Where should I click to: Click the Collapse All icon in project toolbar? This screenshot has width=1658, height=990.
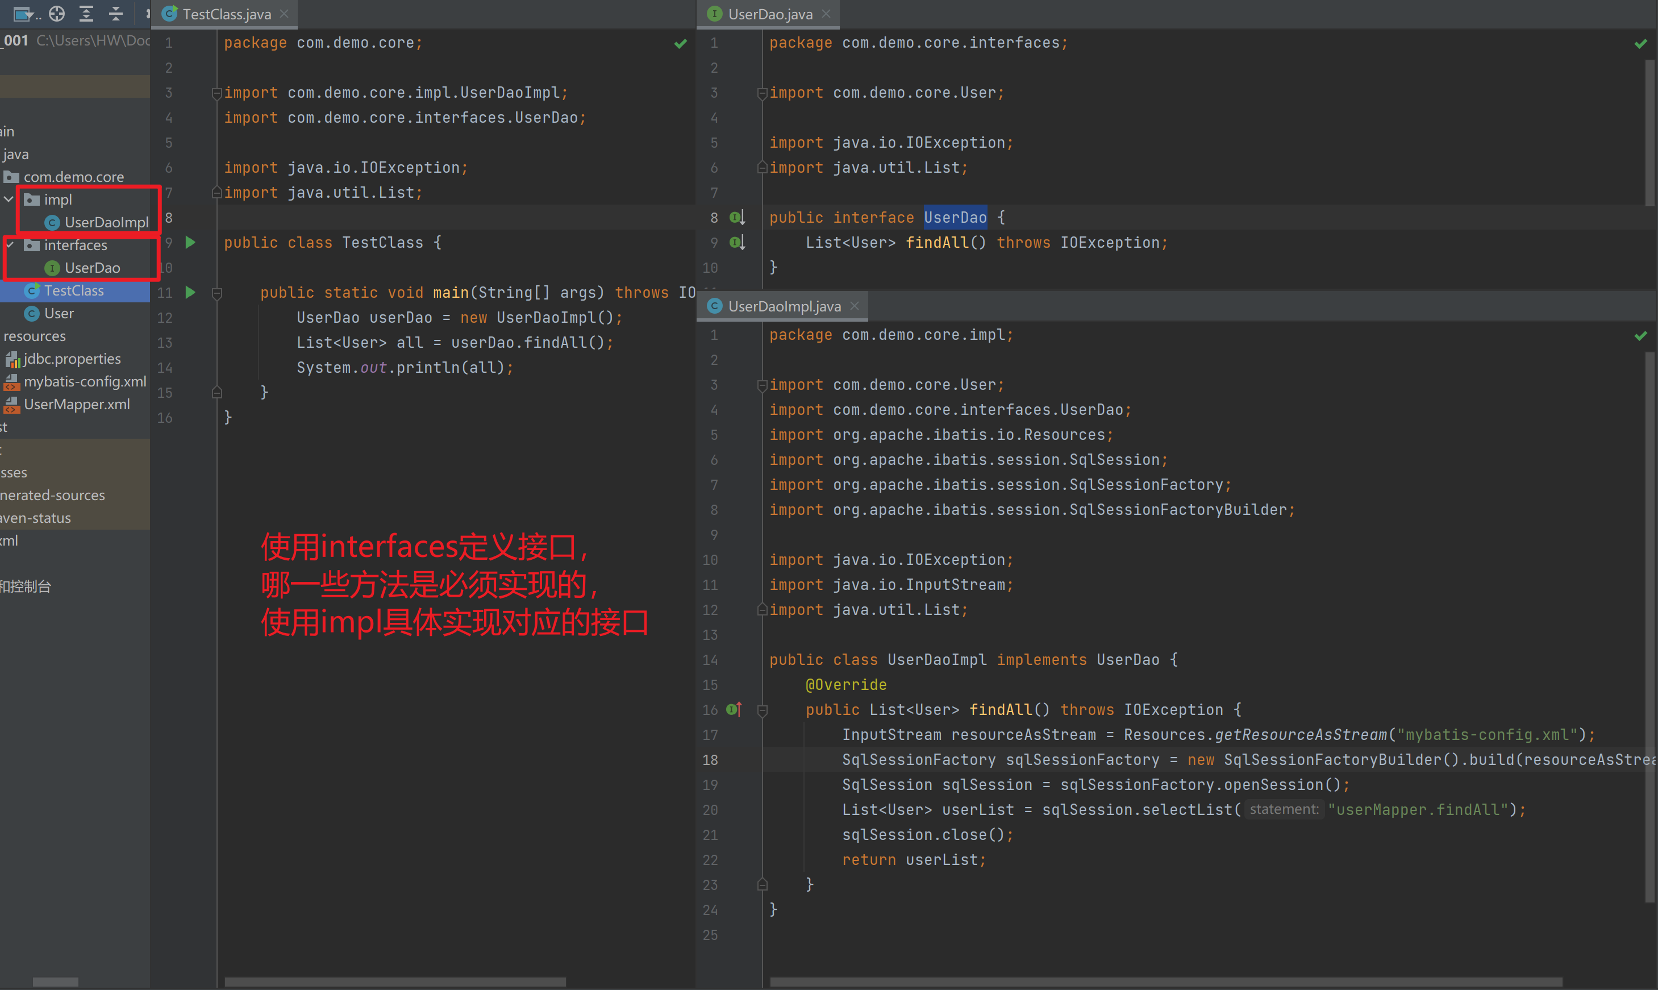(x=115, y=13)
